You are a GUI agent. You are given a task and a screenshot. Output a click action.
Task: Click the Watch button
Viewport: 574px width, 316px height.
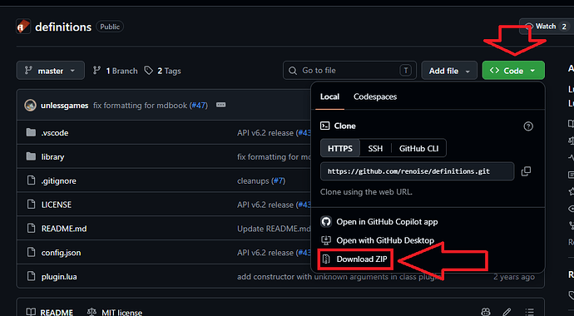click(x=547, y=27)
